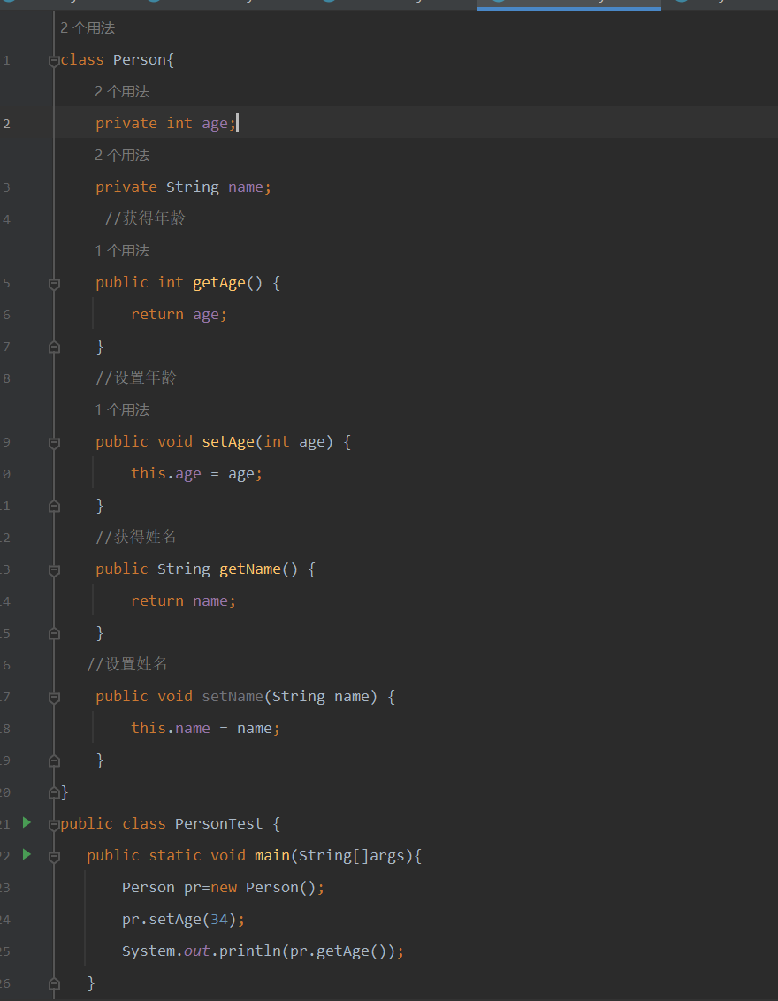
Task: Click fold-end marker at getAge's closing brace
Action: 54,348
